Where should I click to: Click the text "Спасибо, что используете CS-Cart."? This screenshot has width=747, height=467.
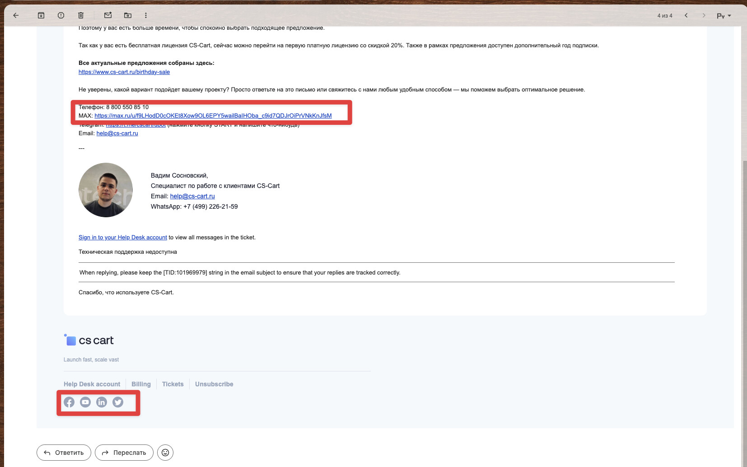[126, 293]
